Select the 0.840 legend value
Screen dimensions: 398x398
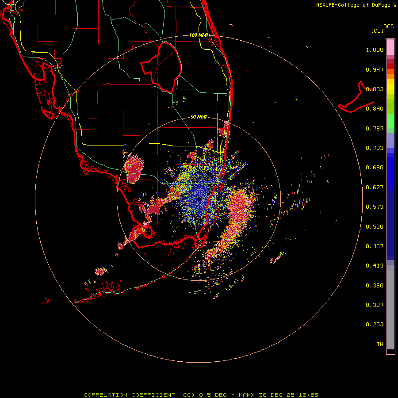[x=375, y=109]
